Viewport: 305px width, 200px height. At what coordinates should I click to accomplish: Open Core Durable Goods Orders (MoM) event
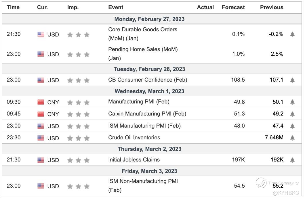pyautogui.click(x=143, y=34)
